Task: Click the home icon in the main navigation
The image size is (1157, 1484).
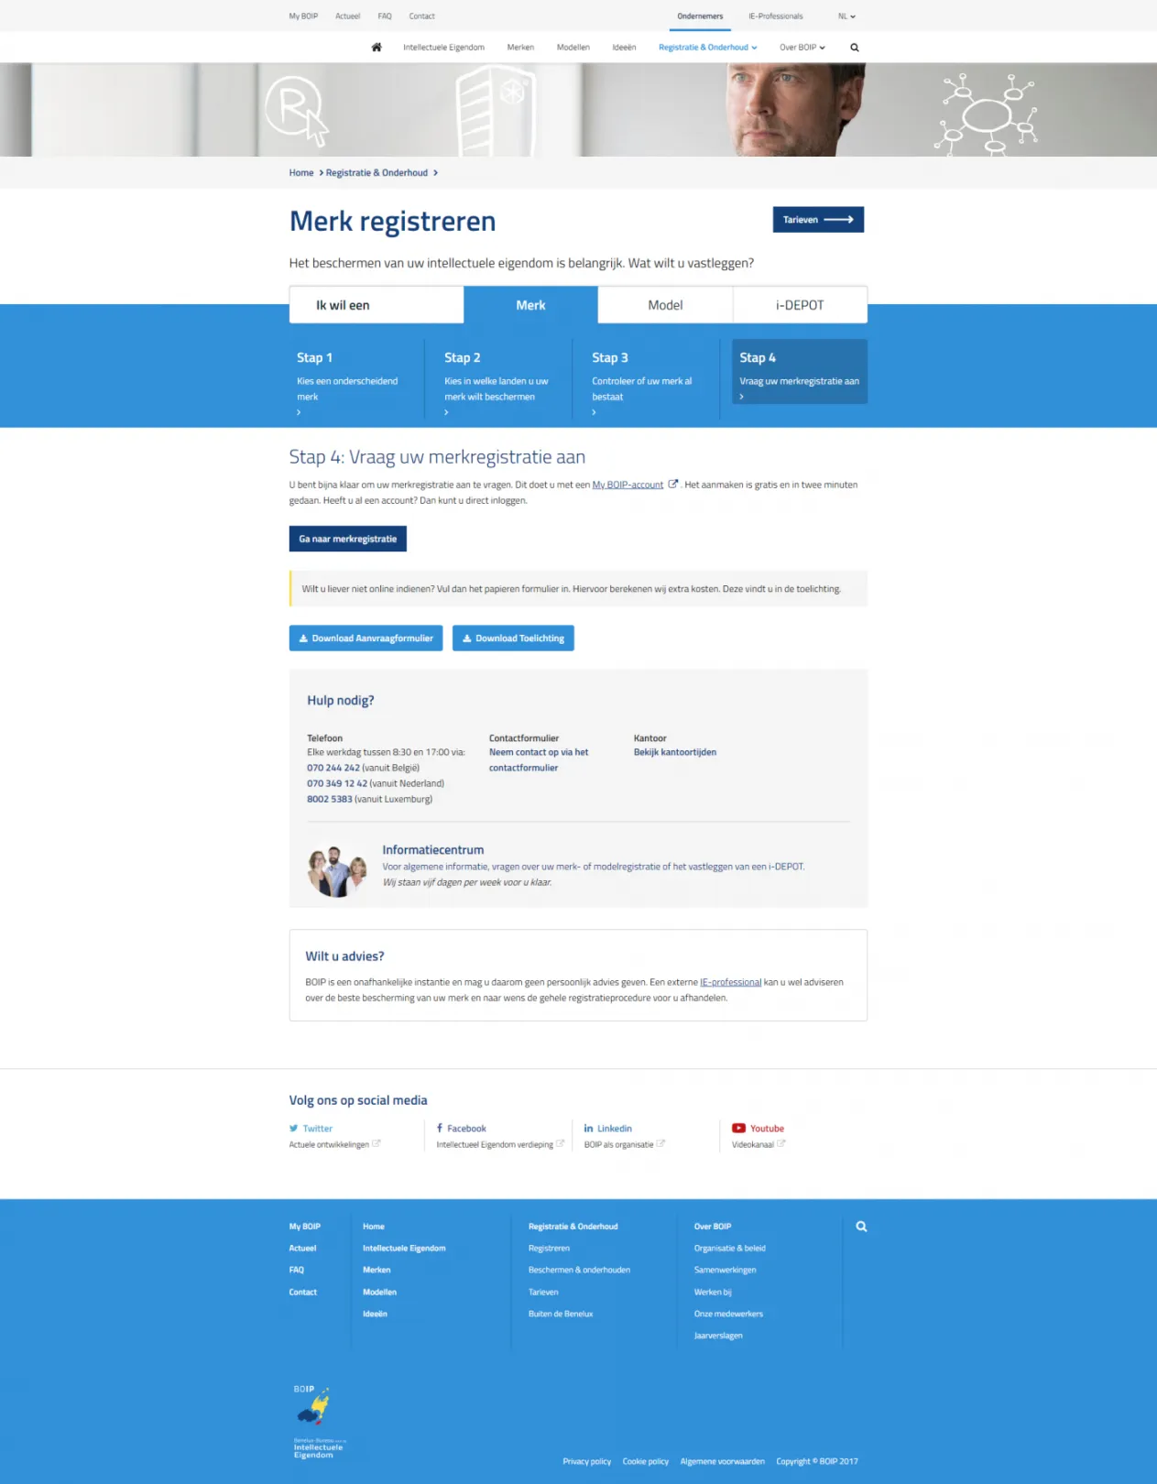Action: pos(377,48)
